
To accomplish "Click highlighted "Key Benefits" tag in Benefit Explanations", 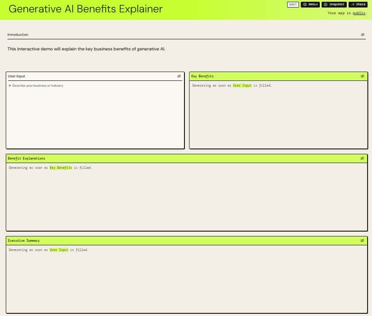I will coord(61,168).
